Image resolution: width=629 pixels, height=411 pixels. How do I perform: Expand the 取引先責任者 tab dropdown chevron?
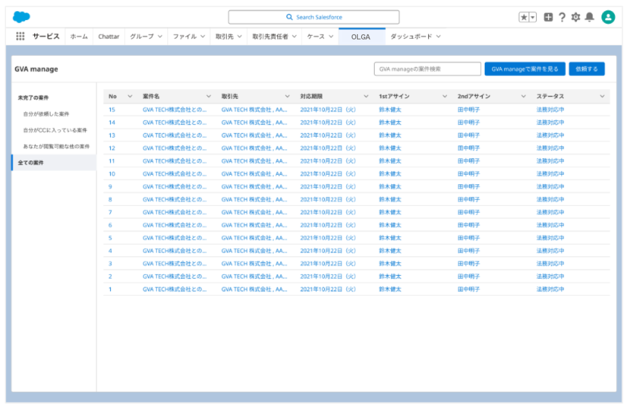(294, 36)
